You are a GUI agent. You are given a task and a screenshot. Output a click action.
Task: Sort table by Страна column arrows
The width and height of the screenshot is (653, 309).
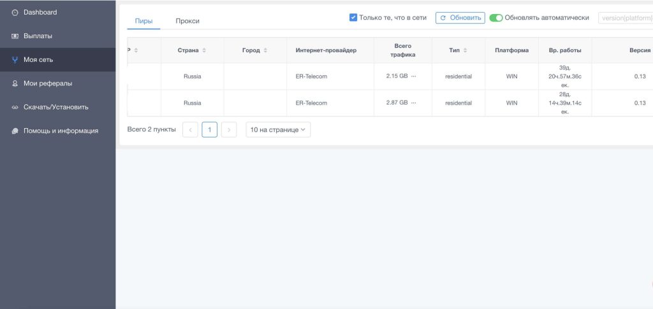tap(204, 50)
